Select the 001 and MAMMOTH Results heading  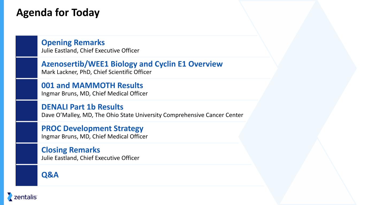click(x=92, y=85)
